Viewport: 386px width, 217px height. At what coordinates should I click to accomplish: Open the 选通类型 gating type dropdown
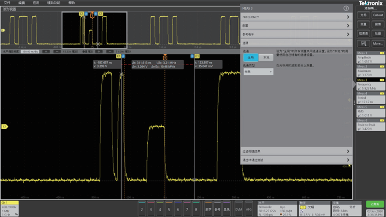pyautogui.click(x=258, y=72)
